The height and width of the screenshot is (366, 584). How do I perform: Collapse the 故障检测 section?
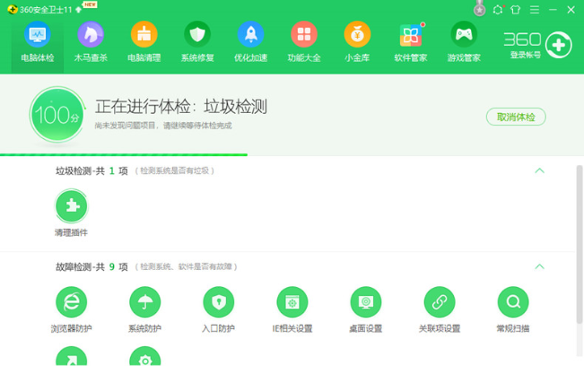[x=539, y=266]
